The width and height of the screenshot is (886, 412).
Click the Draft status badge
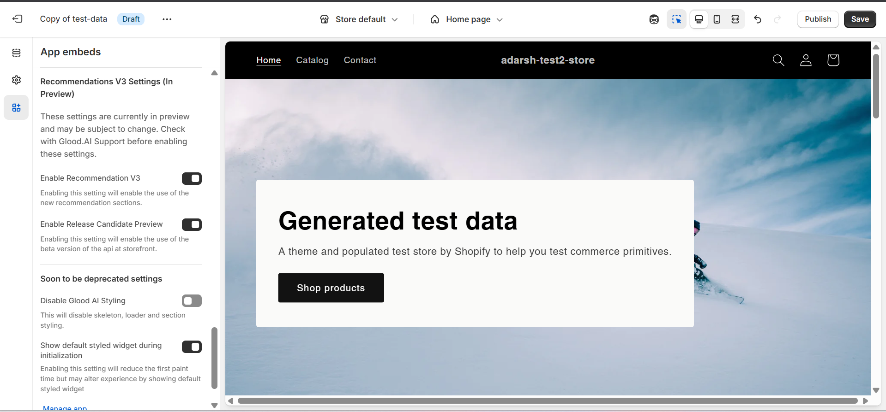(x=131, y=19)
